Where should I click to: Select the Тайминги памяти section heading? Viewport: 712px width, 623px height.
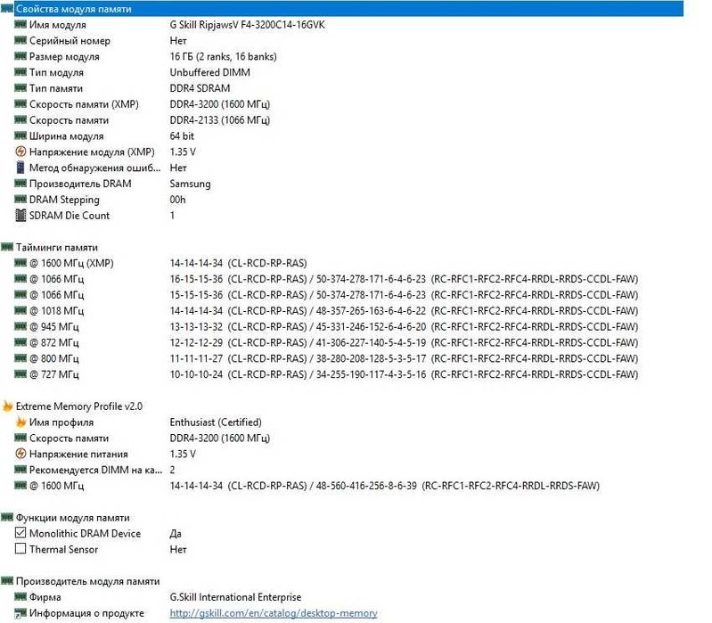tap(57, 247)
